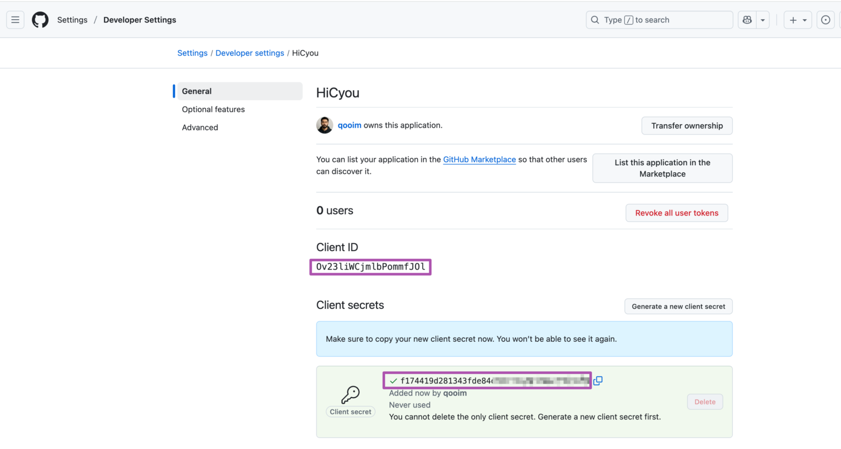
Task: Click the 0 users heading
Action: (335, 211)
